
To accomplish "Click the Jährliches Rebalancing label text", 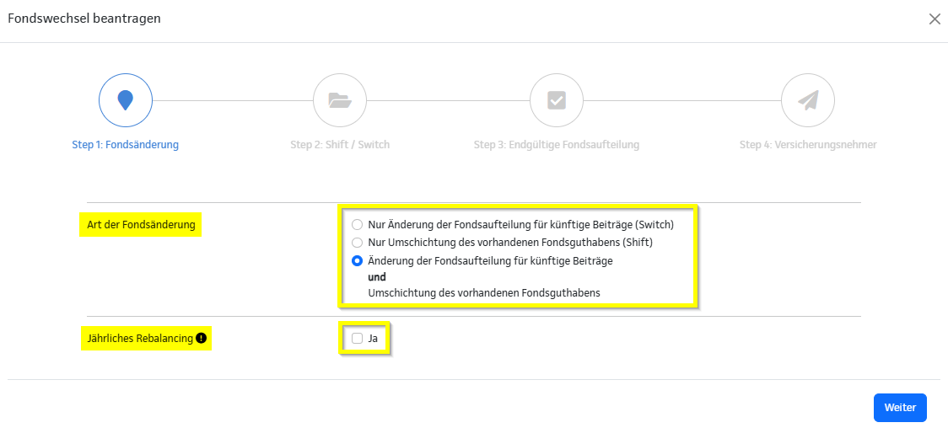I will tap(140, 339).
